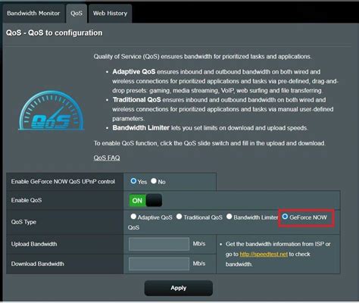Open the QoS FAQ link
359x303 pixels.
[x=107, y=158]
